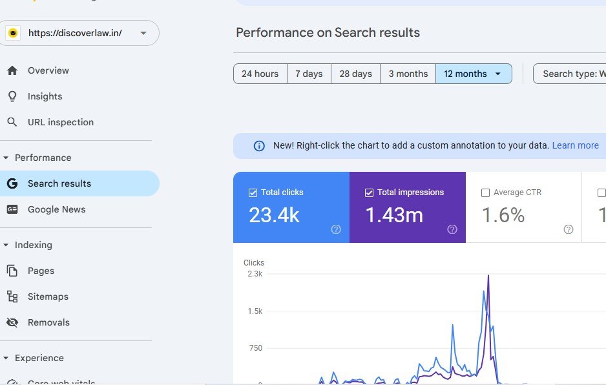Open the discoverlaw.in property dropdown
Screen dimensions: 606x385
click(143, 33)
